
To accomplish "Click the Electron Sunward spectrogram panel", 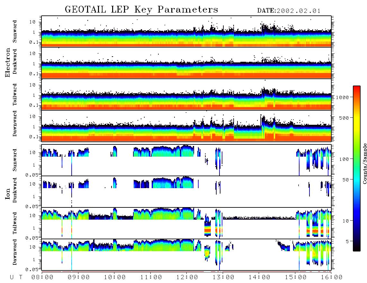I will [x=186, y=32].
